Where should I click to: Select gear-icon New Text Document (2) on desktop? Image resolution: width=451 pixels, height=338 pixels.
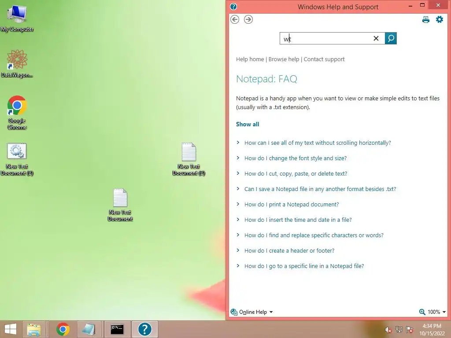point(17,159)
